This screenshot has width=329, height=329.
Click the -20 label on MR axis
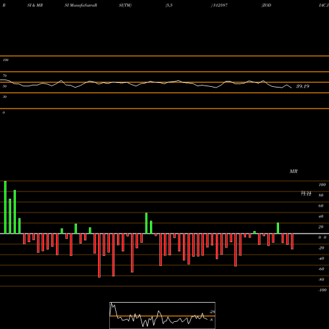click(x=321, y=248)
